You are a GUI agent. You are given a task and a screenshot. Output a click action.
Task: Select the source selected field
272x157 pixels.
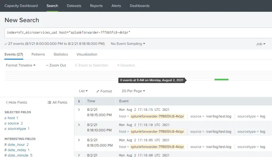click(13, 123)
